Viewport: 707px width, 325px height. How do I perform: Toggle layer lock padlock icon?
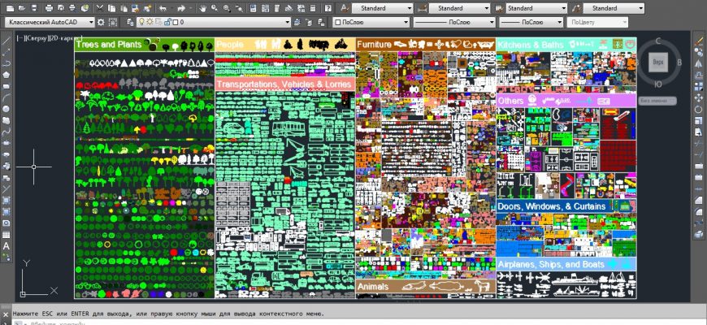coord(167,22)
